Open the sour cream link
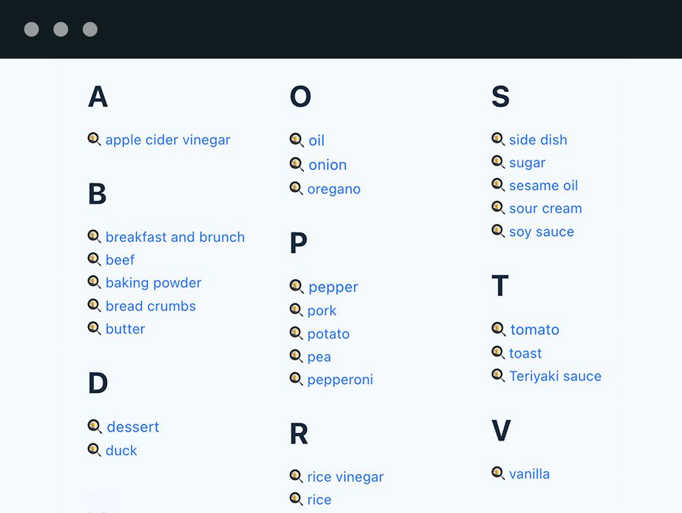 [x=546, y=208]
